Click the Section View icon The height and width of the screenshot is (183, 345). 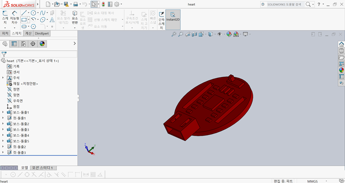[x=194, y=34]
